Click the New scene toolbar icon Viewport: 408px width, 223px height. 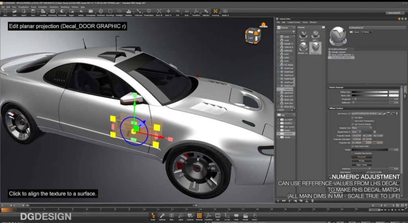click(5, 12)
